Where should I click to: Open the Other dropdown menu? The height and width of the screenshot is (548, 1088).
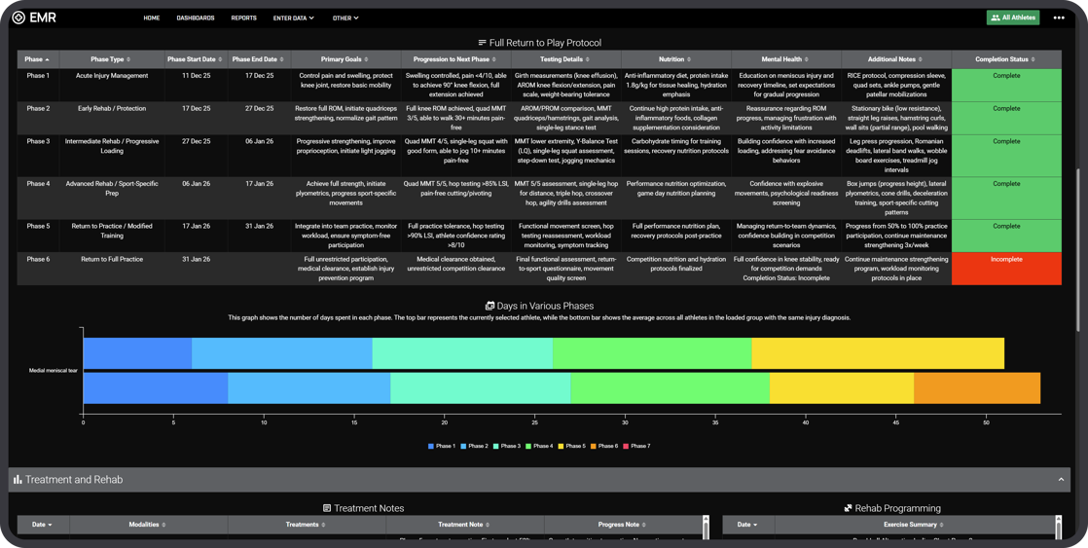tap(345, 18)
